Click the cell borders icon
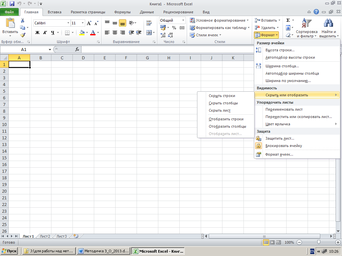This screenshot has height=256, width=342. pyautogui.click(x=67, y=33)
